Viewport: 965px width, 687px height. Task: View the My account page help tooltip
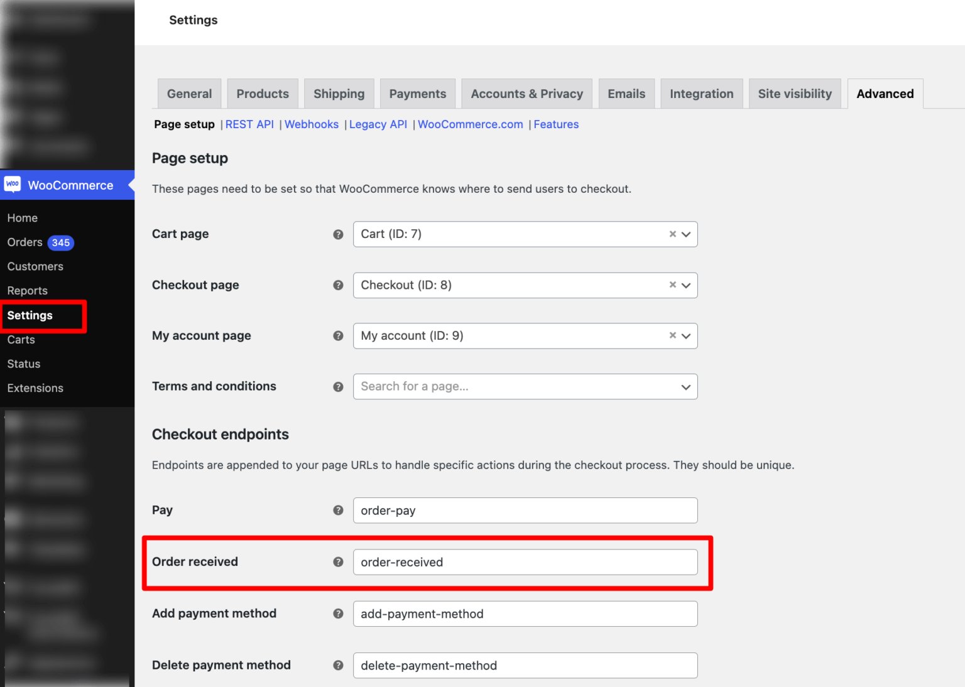[339, 336]
